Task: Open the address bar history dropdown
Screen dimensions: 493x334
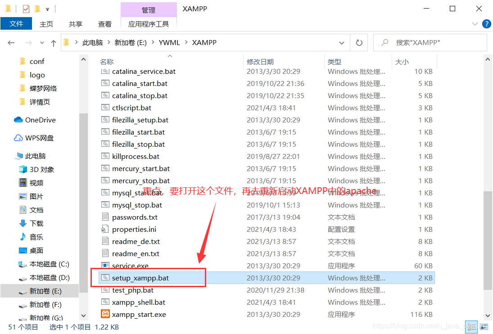Action: click(342, 43)
